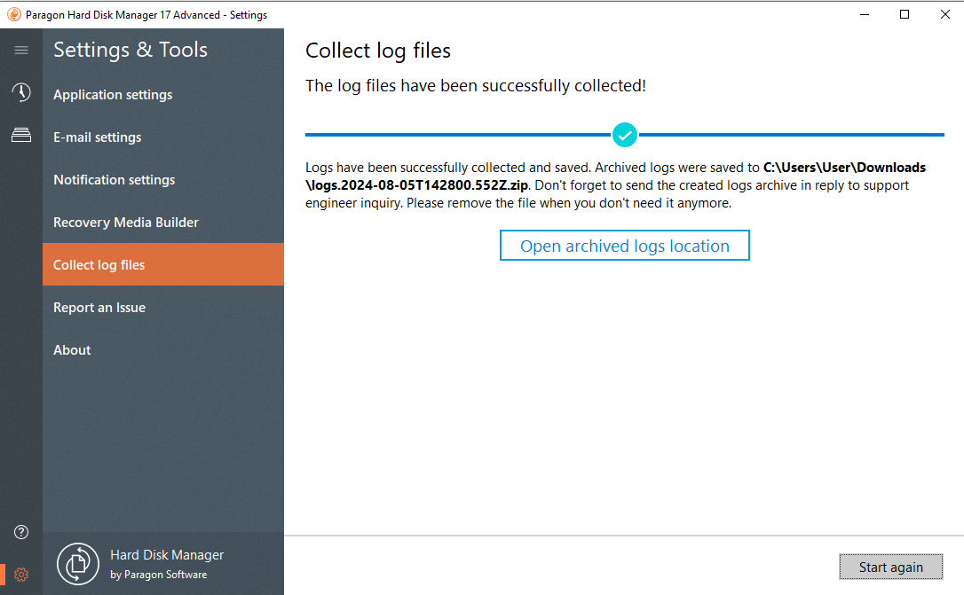This screenshot has height=595, width=964.
Task: Click Open archived logs location
Action: click(624, 246)
